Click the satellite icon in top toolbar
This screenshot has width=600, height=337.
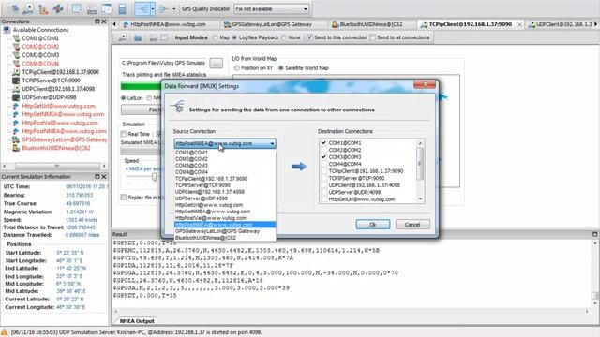(58, 8)
